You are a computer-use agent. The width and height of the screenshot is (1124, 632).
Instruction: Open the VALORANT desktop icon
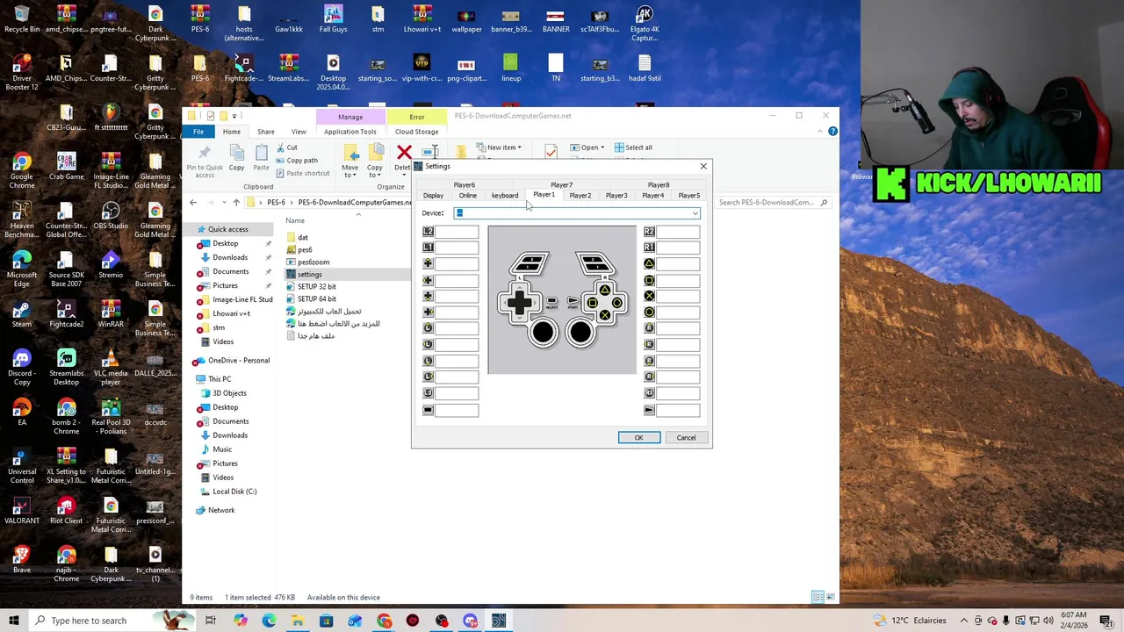[x=22, y=511]
